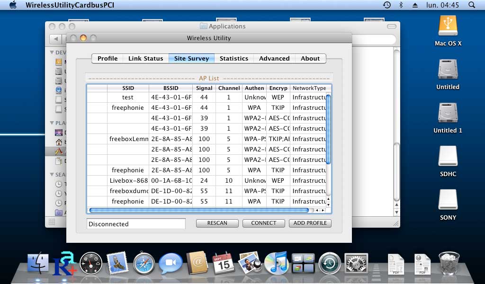This screenshot has height=284, width=485.
Task: Collapse the PLACES section triangle in Finder
Action: (x=52, y=123)
